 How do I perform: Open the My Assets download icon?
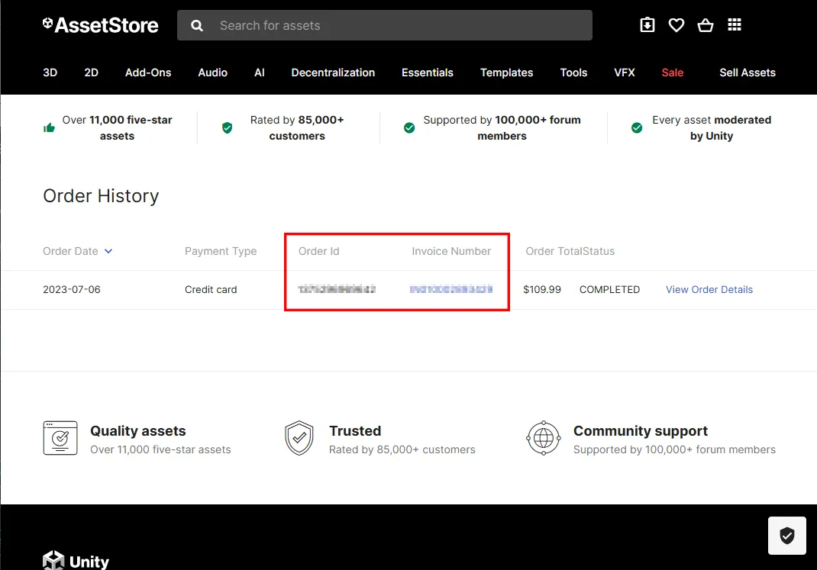click(647, 25)
